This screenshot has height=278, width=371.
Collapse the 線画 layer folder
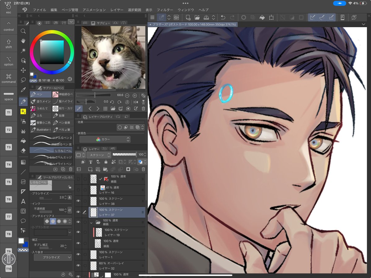91,222
